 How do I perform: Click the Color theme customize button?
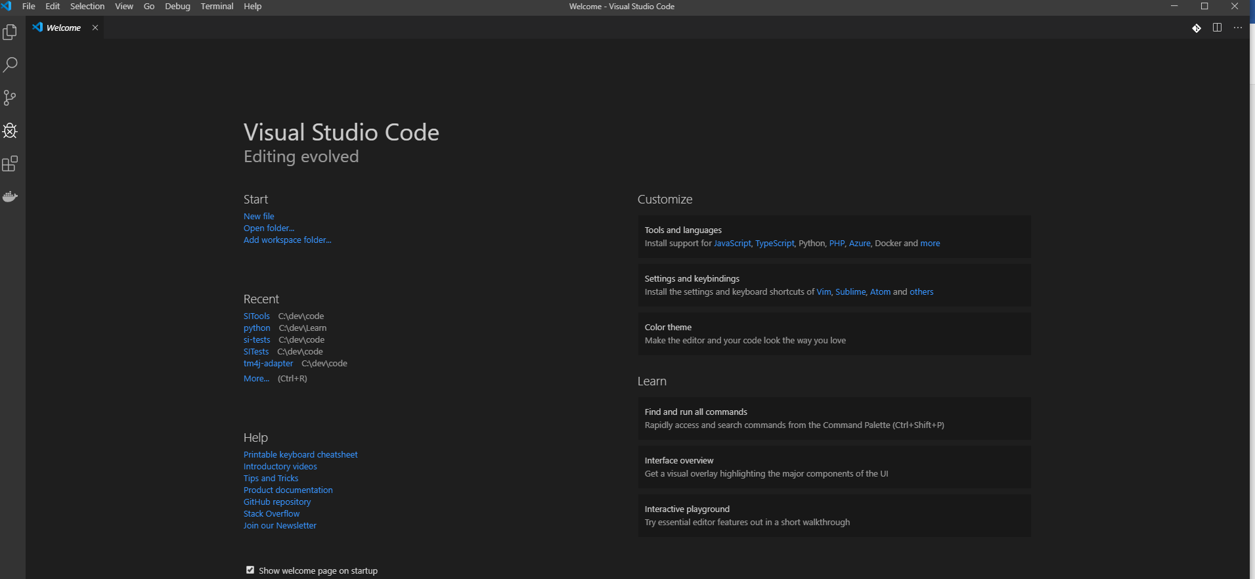point(834,333)
